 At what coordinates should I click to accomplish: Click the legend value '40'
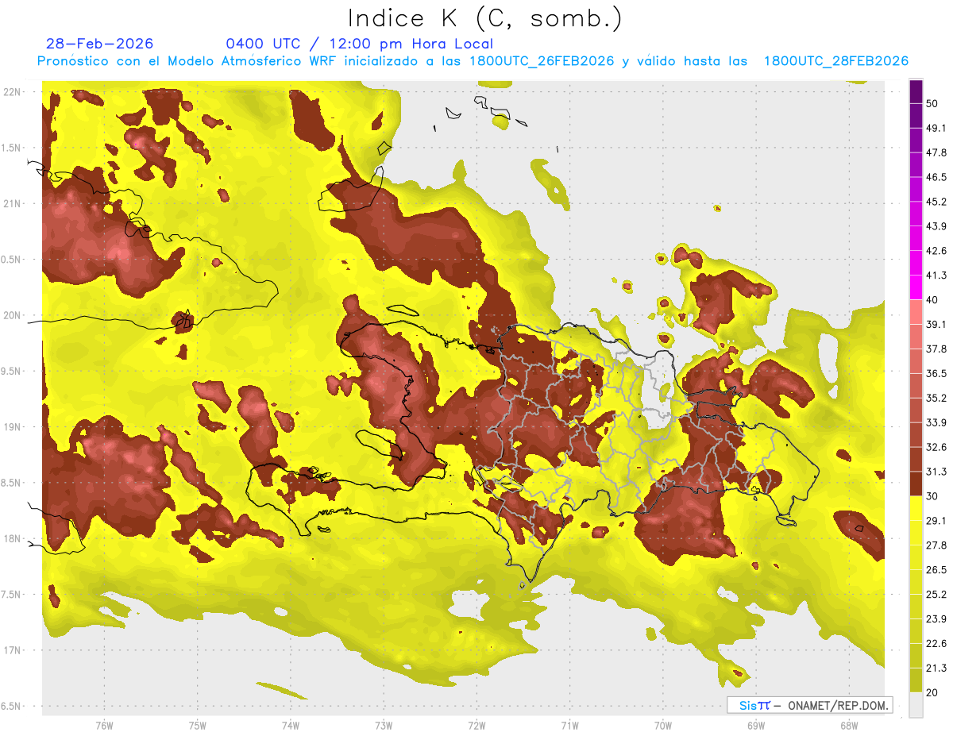(x=932, y=300)
